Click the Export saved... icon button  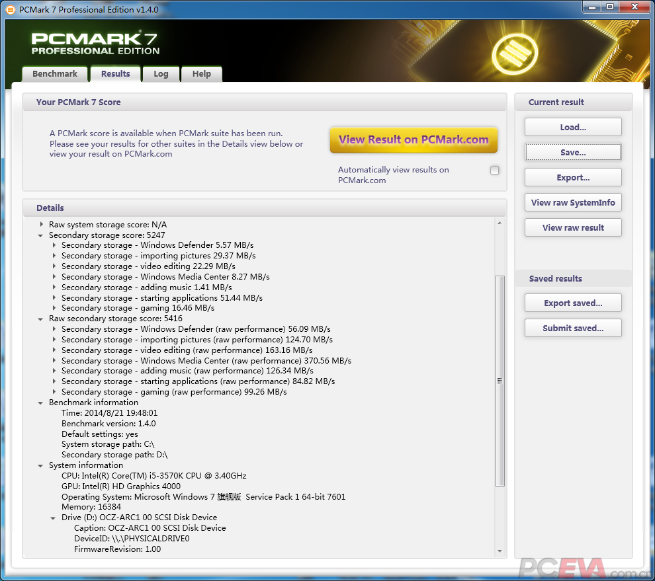pos(573,303)
